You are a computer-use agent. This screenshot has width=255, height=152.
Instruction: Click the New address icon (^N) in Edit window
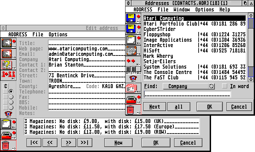9,43
